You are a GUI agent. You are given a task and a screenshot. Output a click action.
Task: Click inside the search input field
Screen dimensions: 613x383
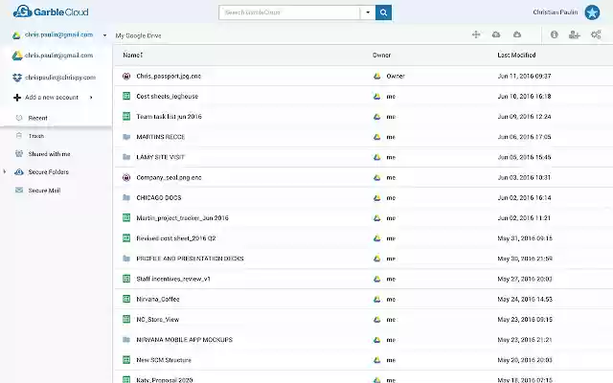point(289,12)
